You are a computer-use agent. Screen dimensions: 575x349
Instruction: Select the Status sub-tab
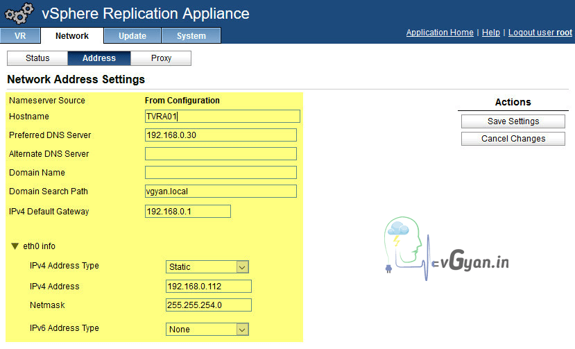[x=37, y=58]
